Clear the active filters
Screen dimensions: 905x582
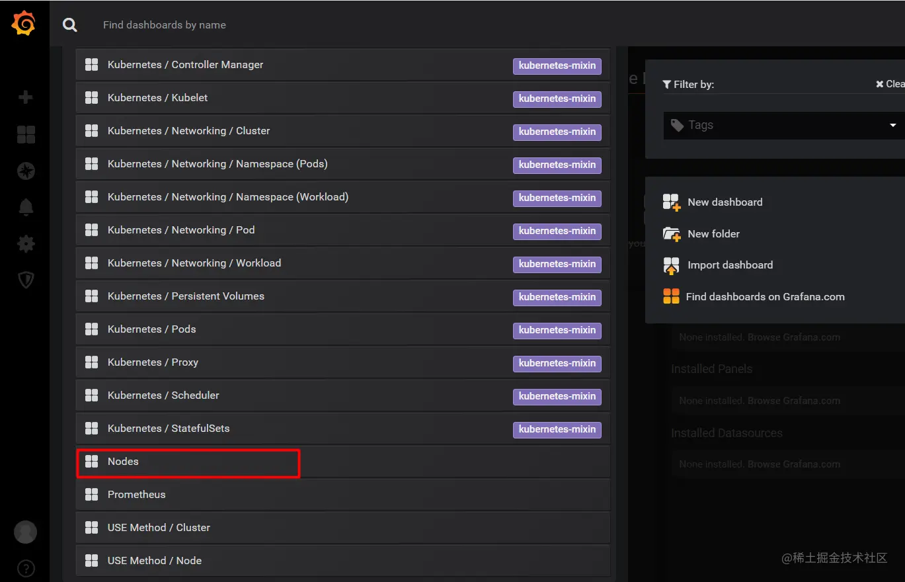[890, 84]
